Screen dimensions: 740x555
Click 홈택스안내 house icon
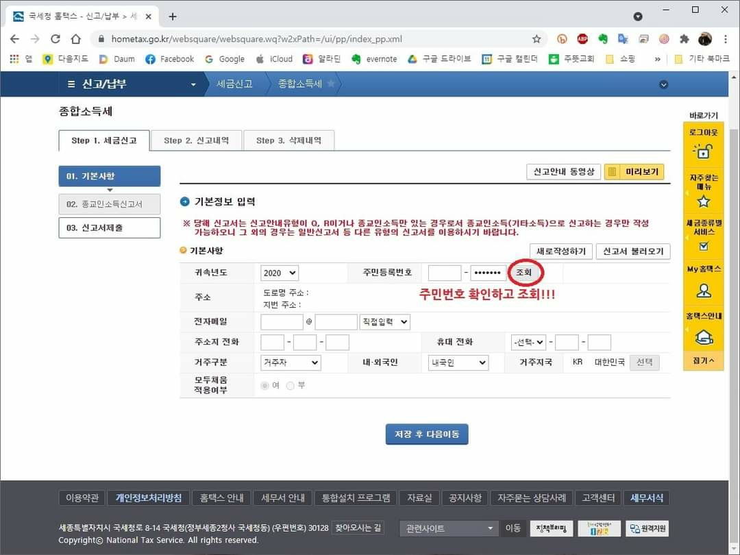703,337
